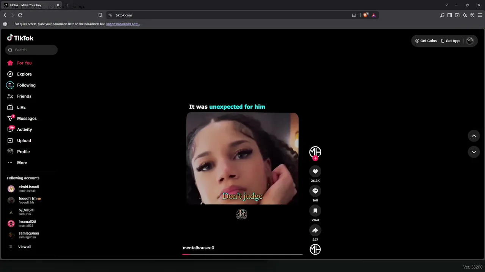Open the sound disc below the share count

click(315, 249)
